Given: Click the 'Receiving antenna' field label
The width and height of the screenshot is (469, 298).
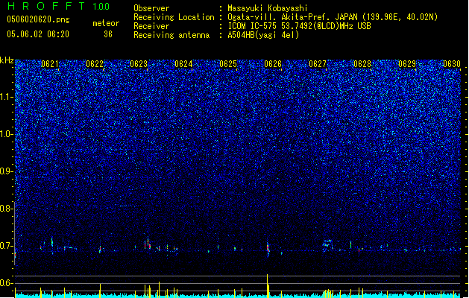Looking at the screenshot, I should [x=171, y=35].
